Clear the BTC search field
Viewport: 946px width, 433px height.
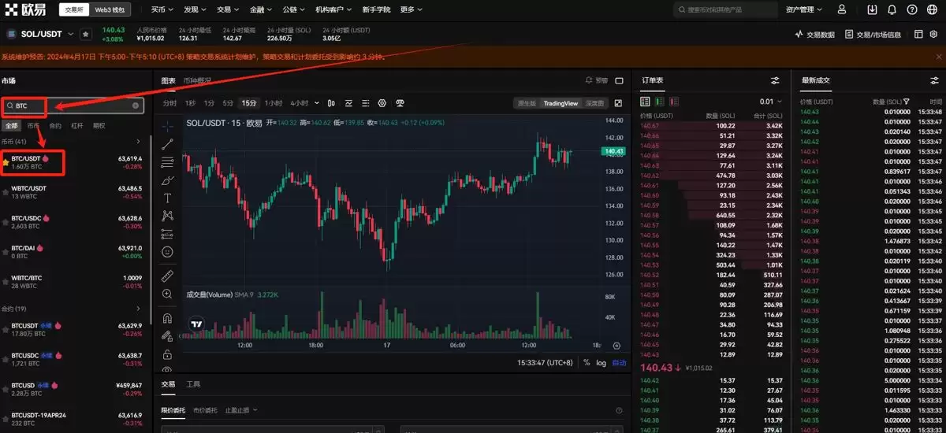[136, 105]
